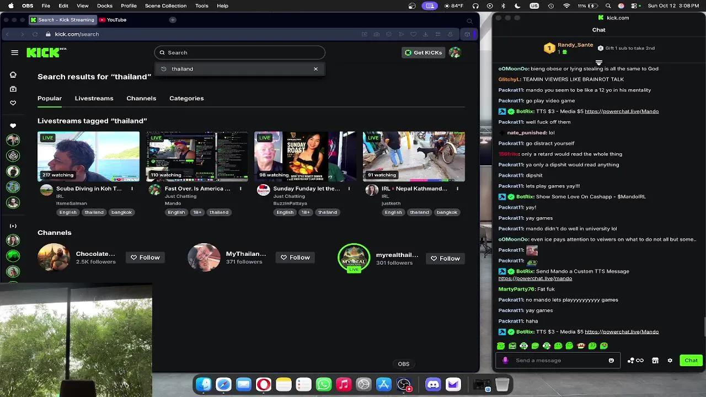This screenshot has height=397, width=706.
Task: Open the channel points icon in chat
Action: click(x=635, y=361)
